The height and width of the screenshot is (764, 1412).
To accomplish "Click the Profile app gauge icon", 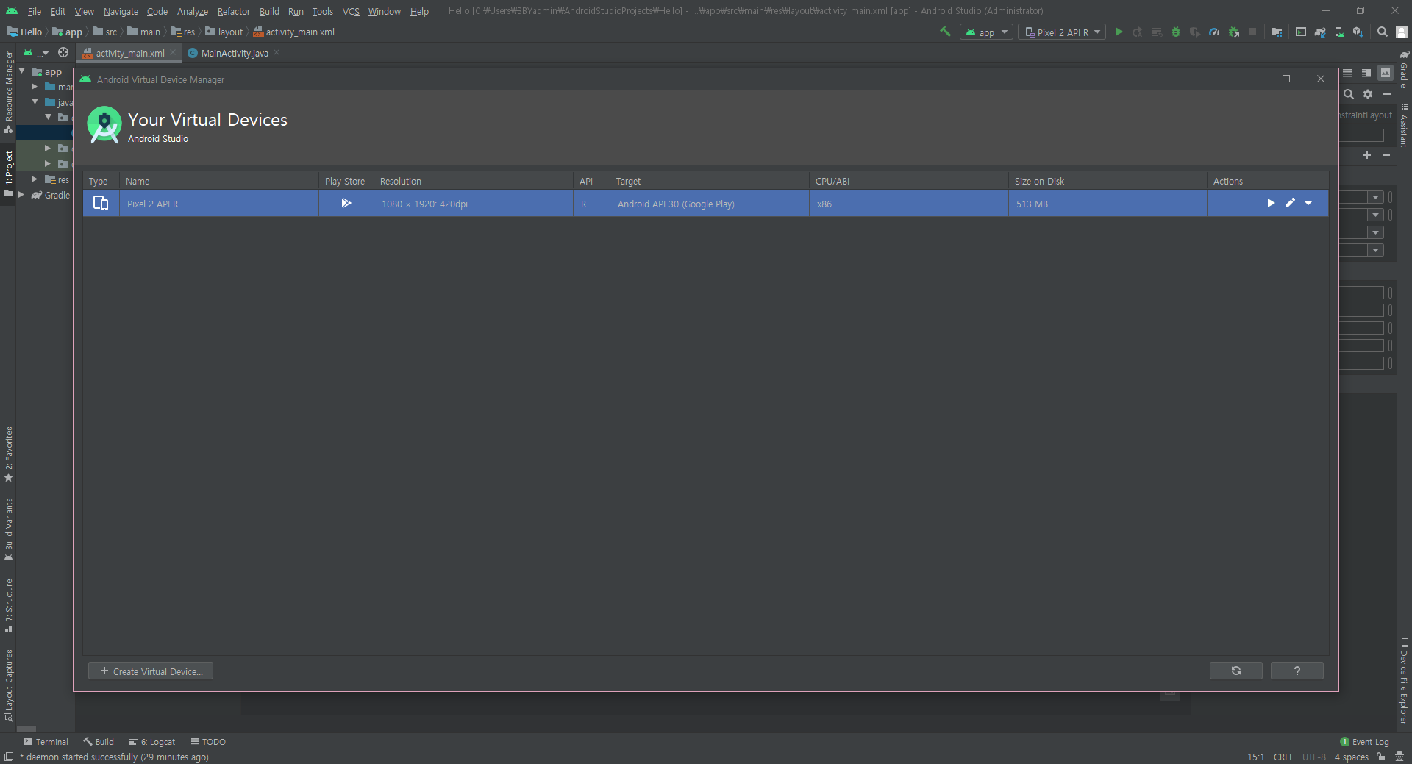I will (1214, 32).
